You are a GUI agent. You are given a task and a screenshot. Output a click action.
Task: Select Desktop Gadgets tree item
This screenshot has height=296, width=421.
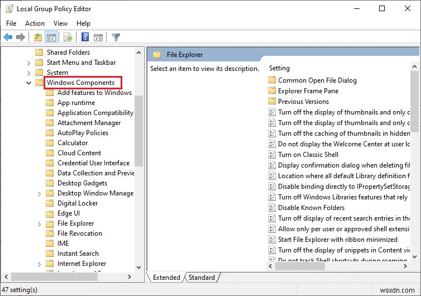point(83,183)
